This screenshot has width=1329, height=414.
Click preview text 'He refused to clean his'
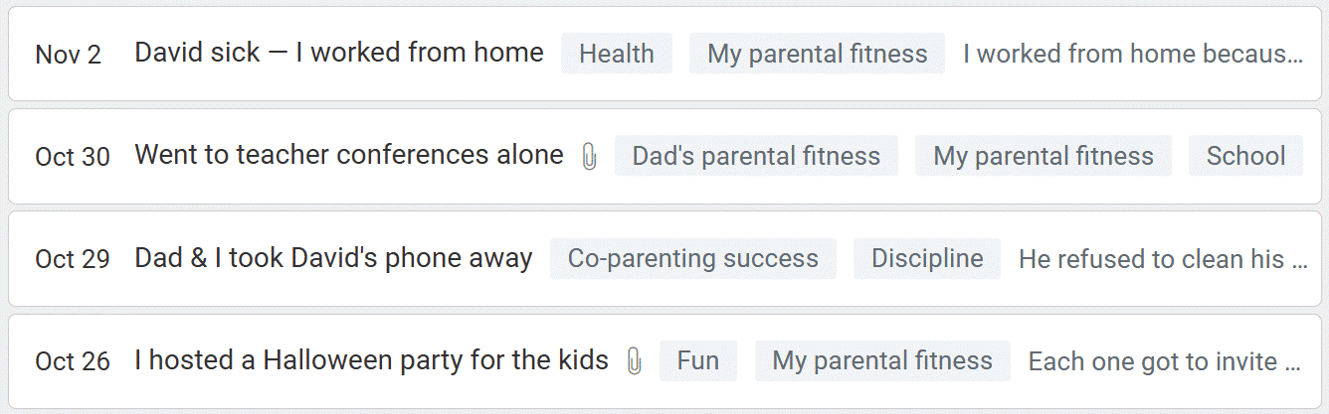pyautogui.click(x=1162, y=260)
